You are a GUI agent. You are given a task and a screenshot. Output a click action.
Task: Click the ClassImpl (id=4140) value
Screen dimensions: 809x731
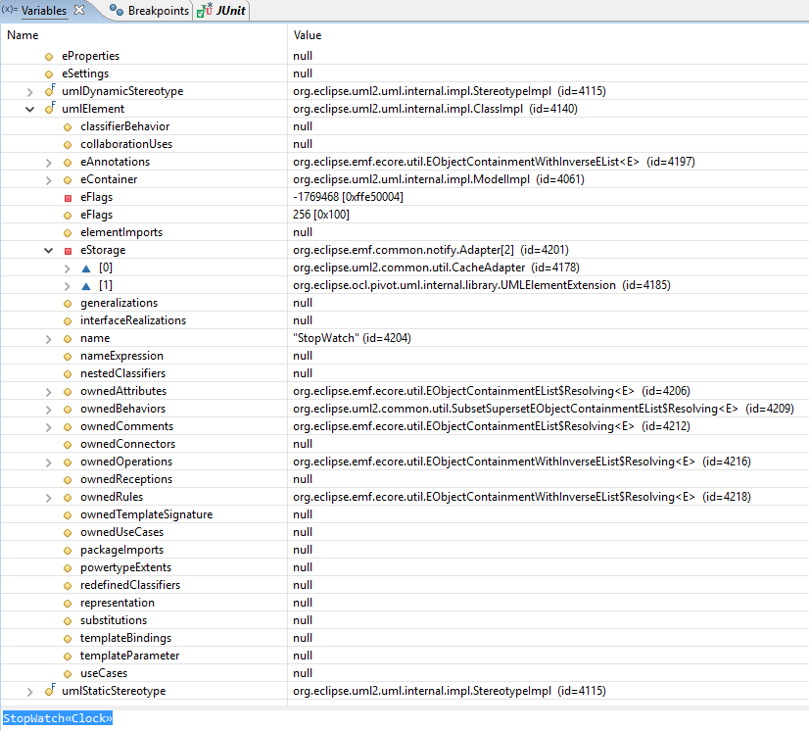click(x=435, y=109)
